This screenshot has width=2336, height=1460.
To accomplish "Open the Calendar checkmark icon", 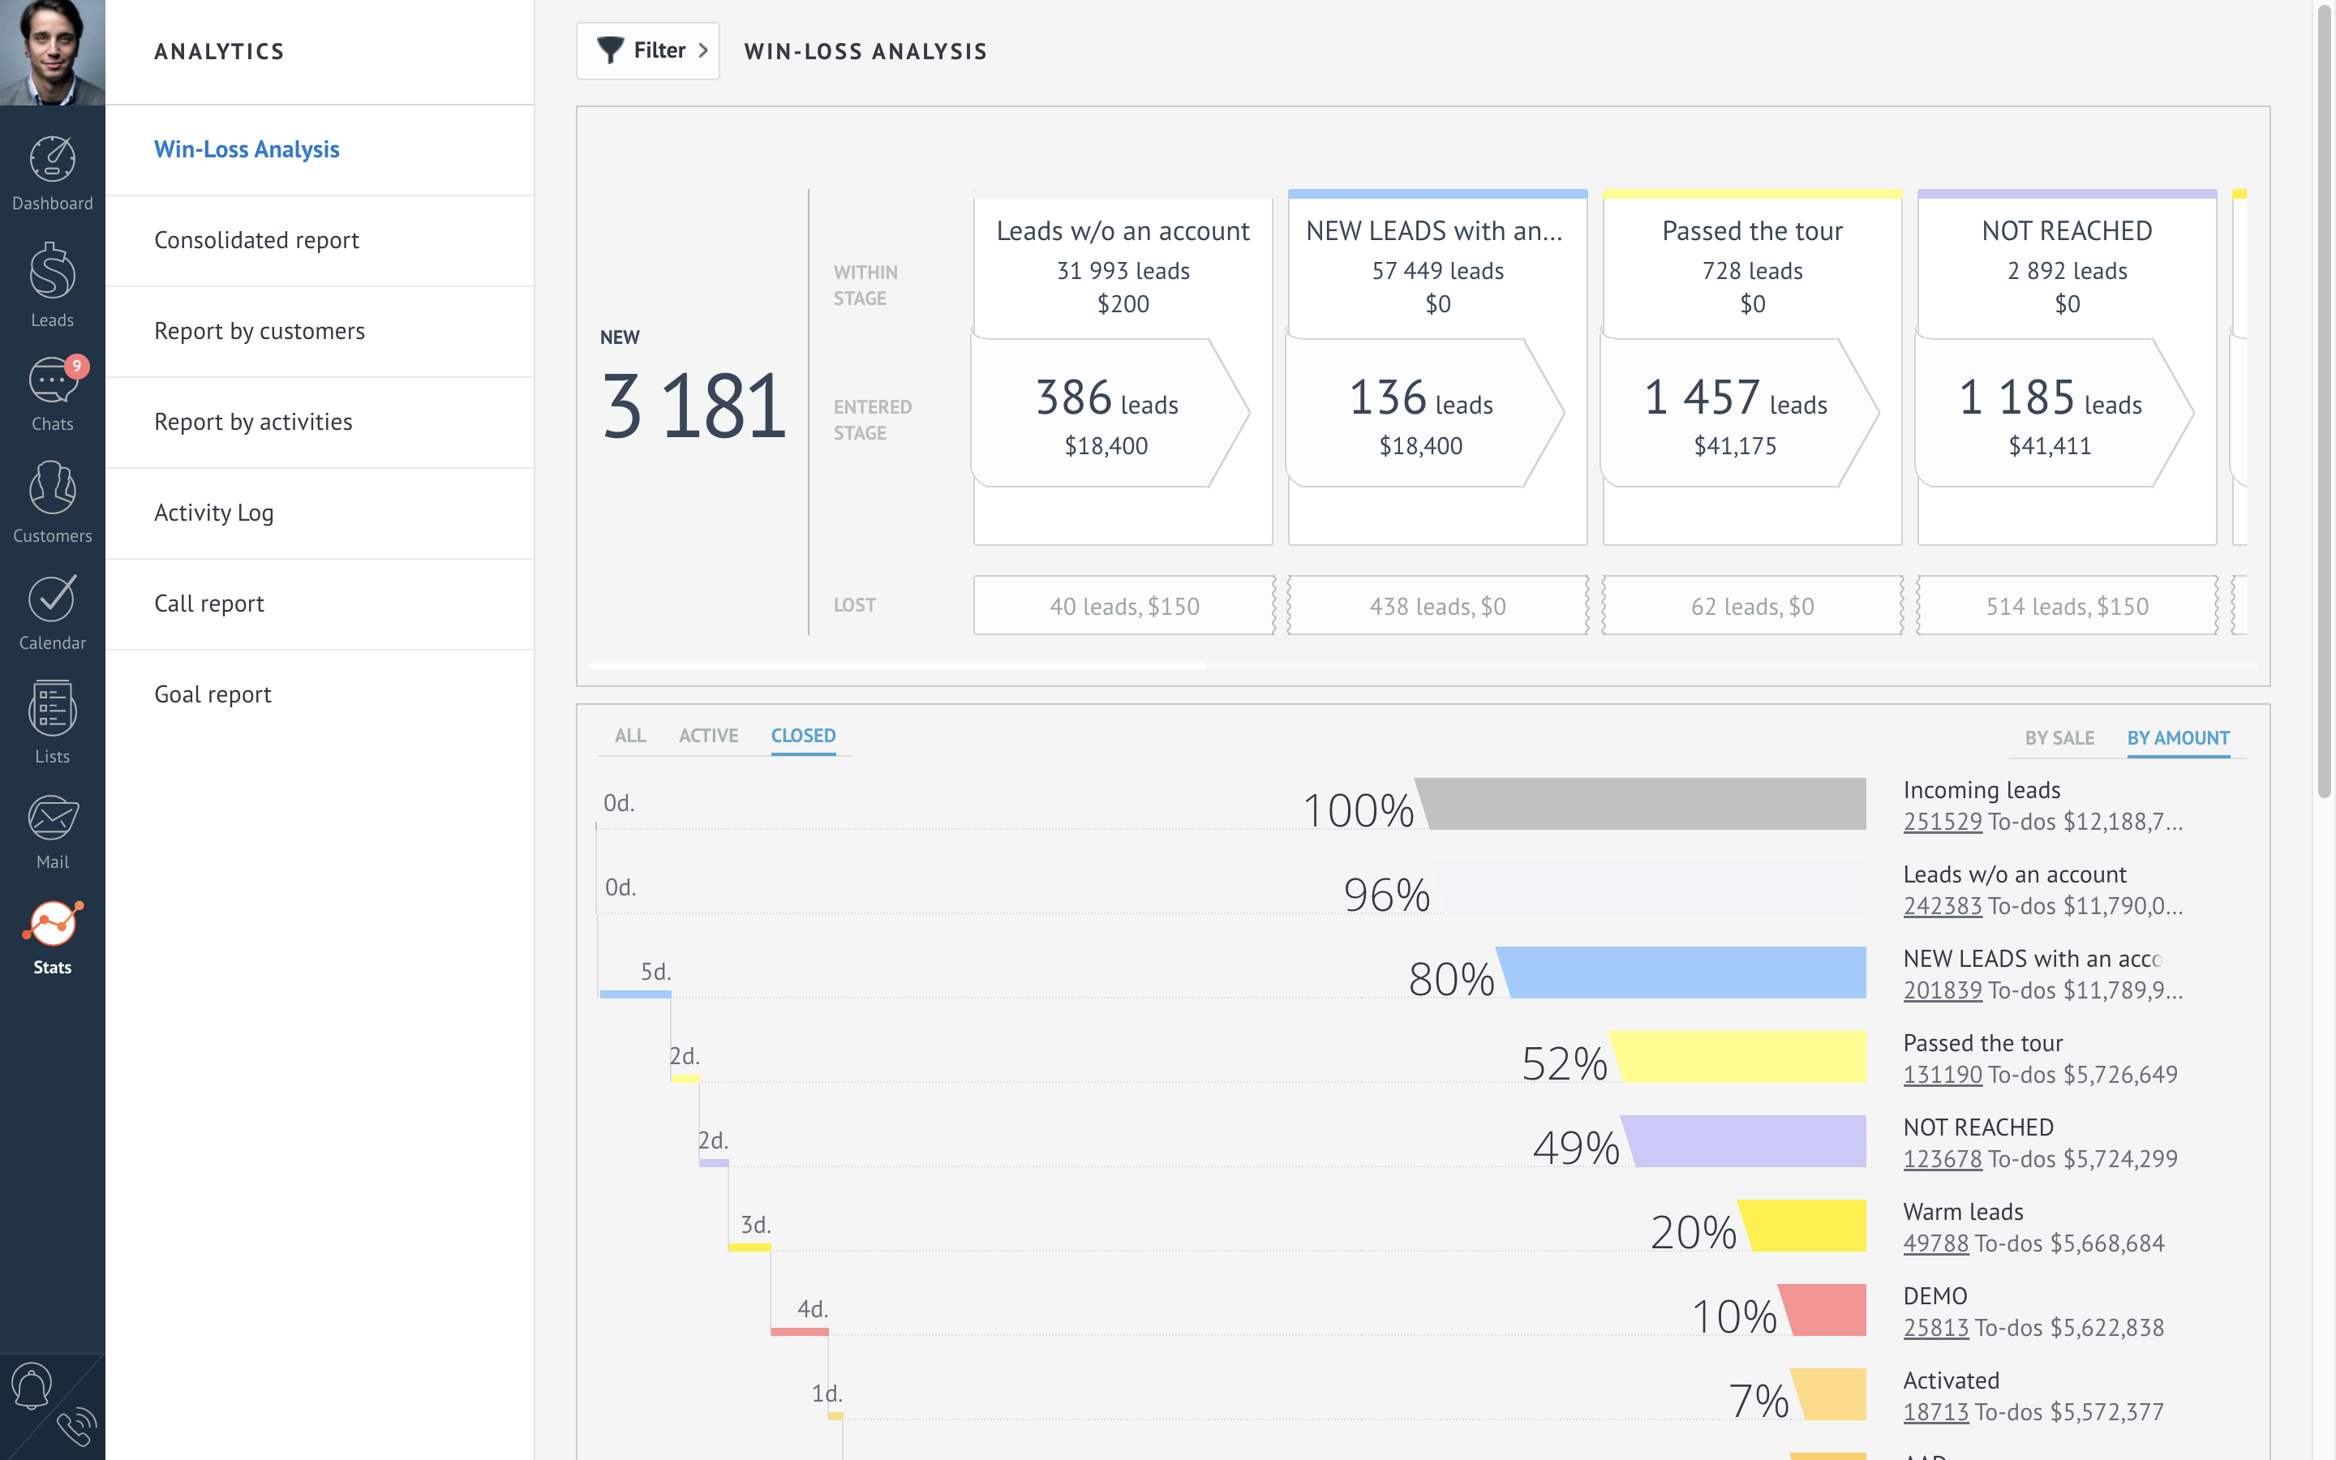I will click(52, 599).
